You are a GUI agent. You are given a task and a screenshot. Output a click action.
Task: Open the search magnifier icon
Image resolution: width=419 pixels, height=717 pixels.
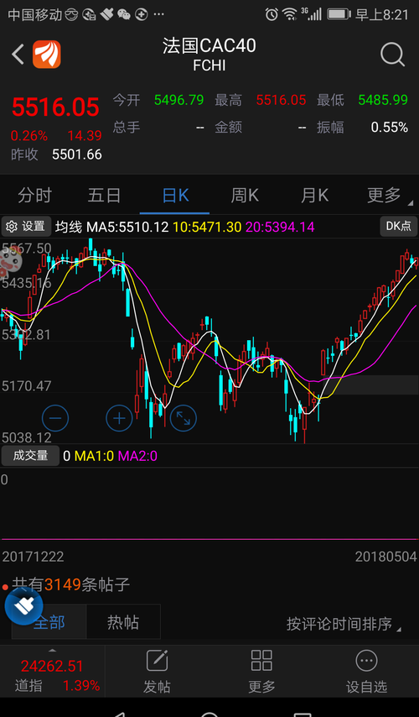click(x=392, y=55)
